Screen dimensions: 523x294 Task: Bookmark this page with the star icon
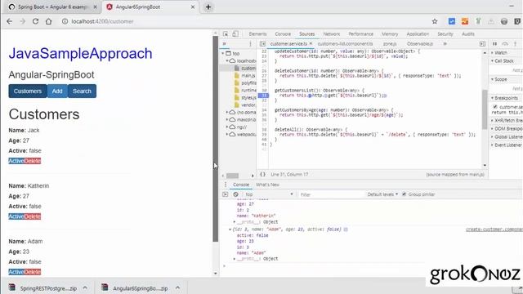[435, 21]
